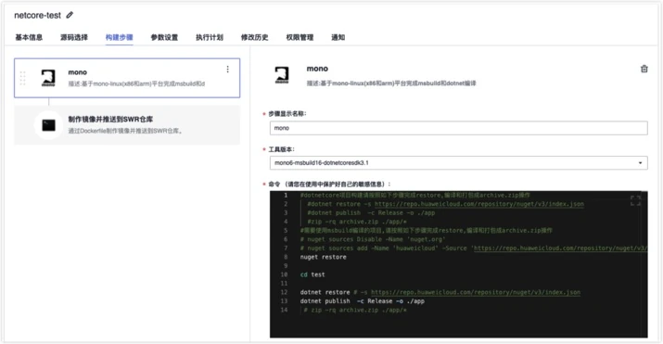Select the 构建步骤 tab
This screenshot has width=663, height=344.
120,37
